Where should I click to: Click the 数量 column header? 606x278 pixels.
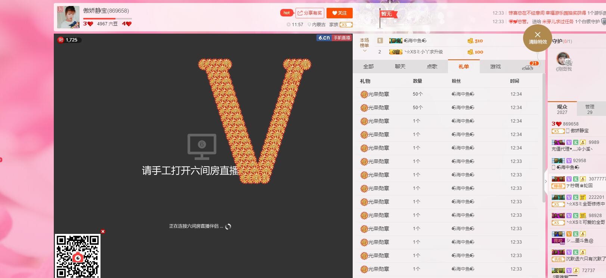click(417, 81)
